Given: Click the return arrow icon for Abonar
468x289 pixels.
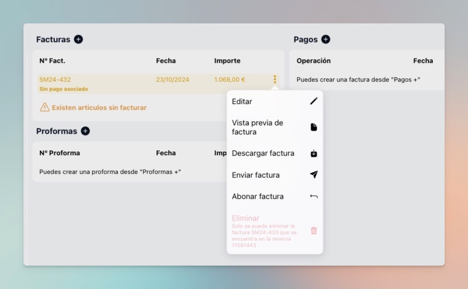Looking at the screenshot, I should 313,197.
